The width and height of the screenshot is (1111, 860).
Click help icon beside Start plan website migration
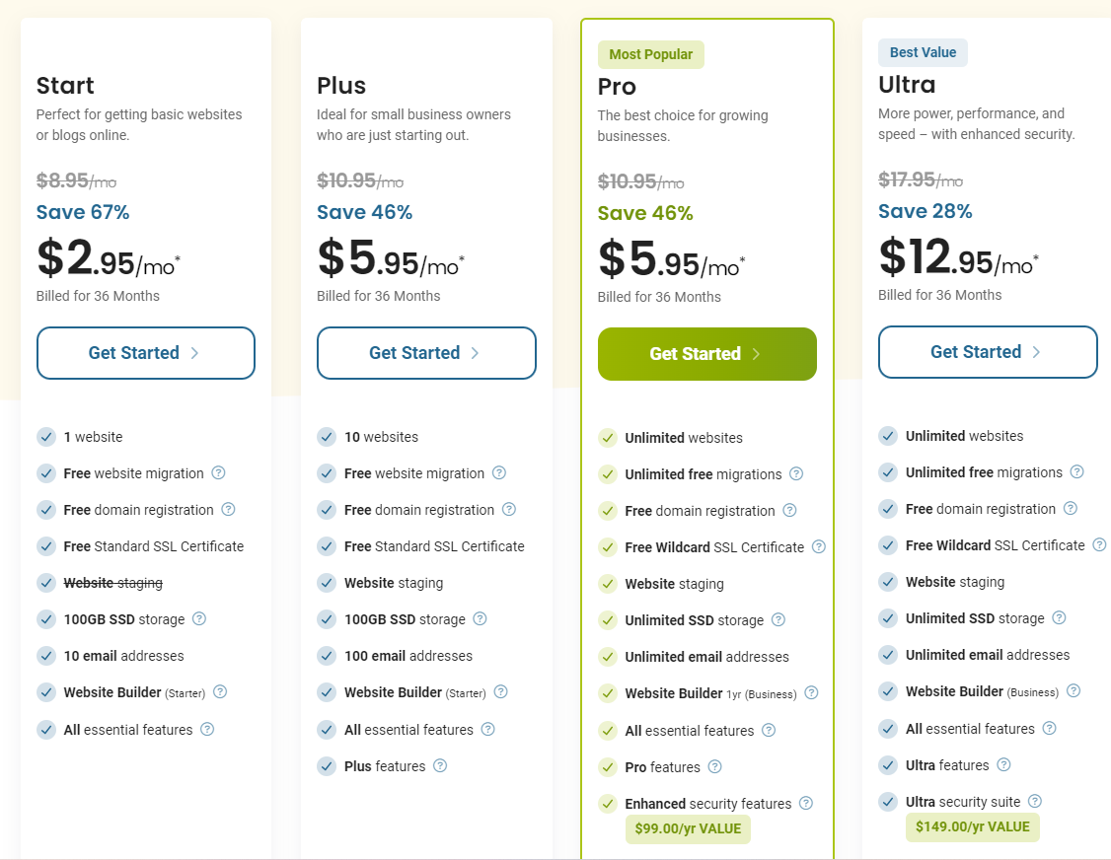(219, 473)
